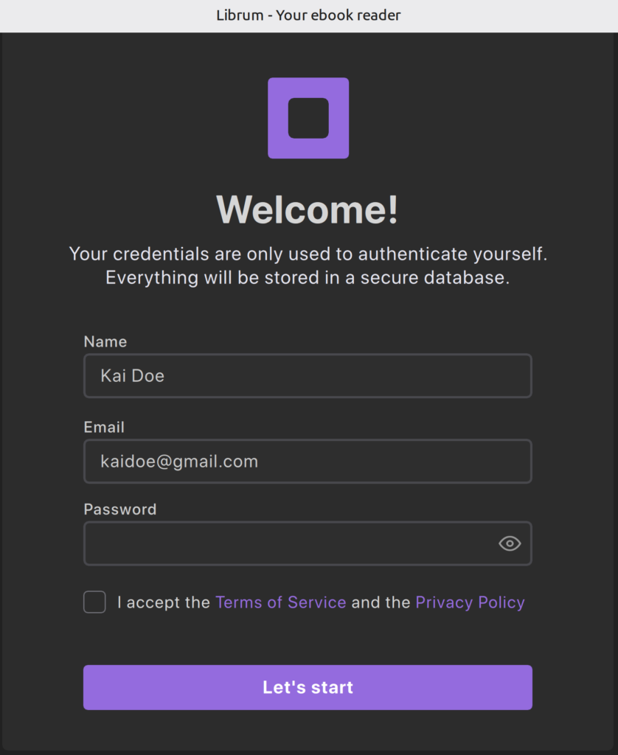Screen dimensions: 618x755
Task: Select the Password input field
Action: [288, 544]
